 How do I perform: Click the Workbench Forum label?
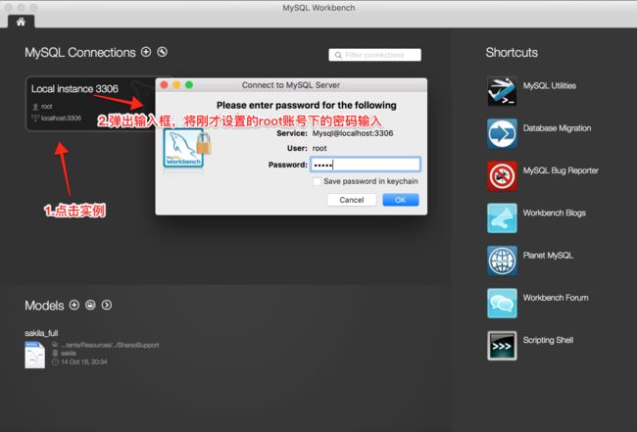tap(556, 298)
